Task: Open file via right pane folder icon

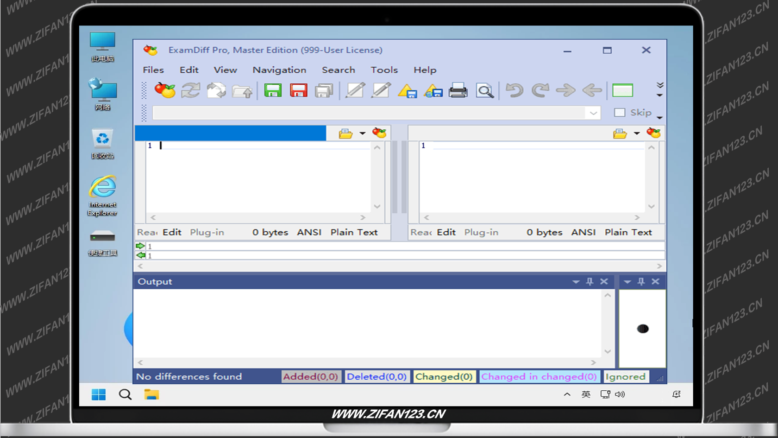Action: [620, 134]
